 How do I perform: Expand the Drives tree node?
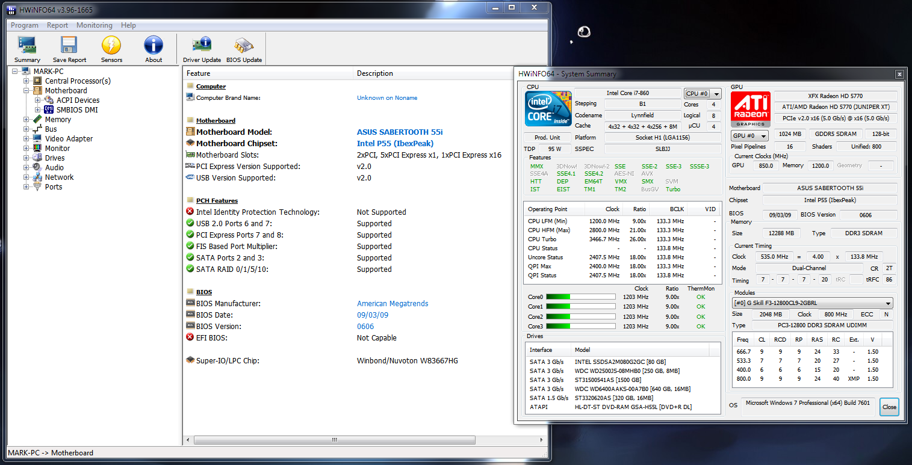(x=26, y=158)
